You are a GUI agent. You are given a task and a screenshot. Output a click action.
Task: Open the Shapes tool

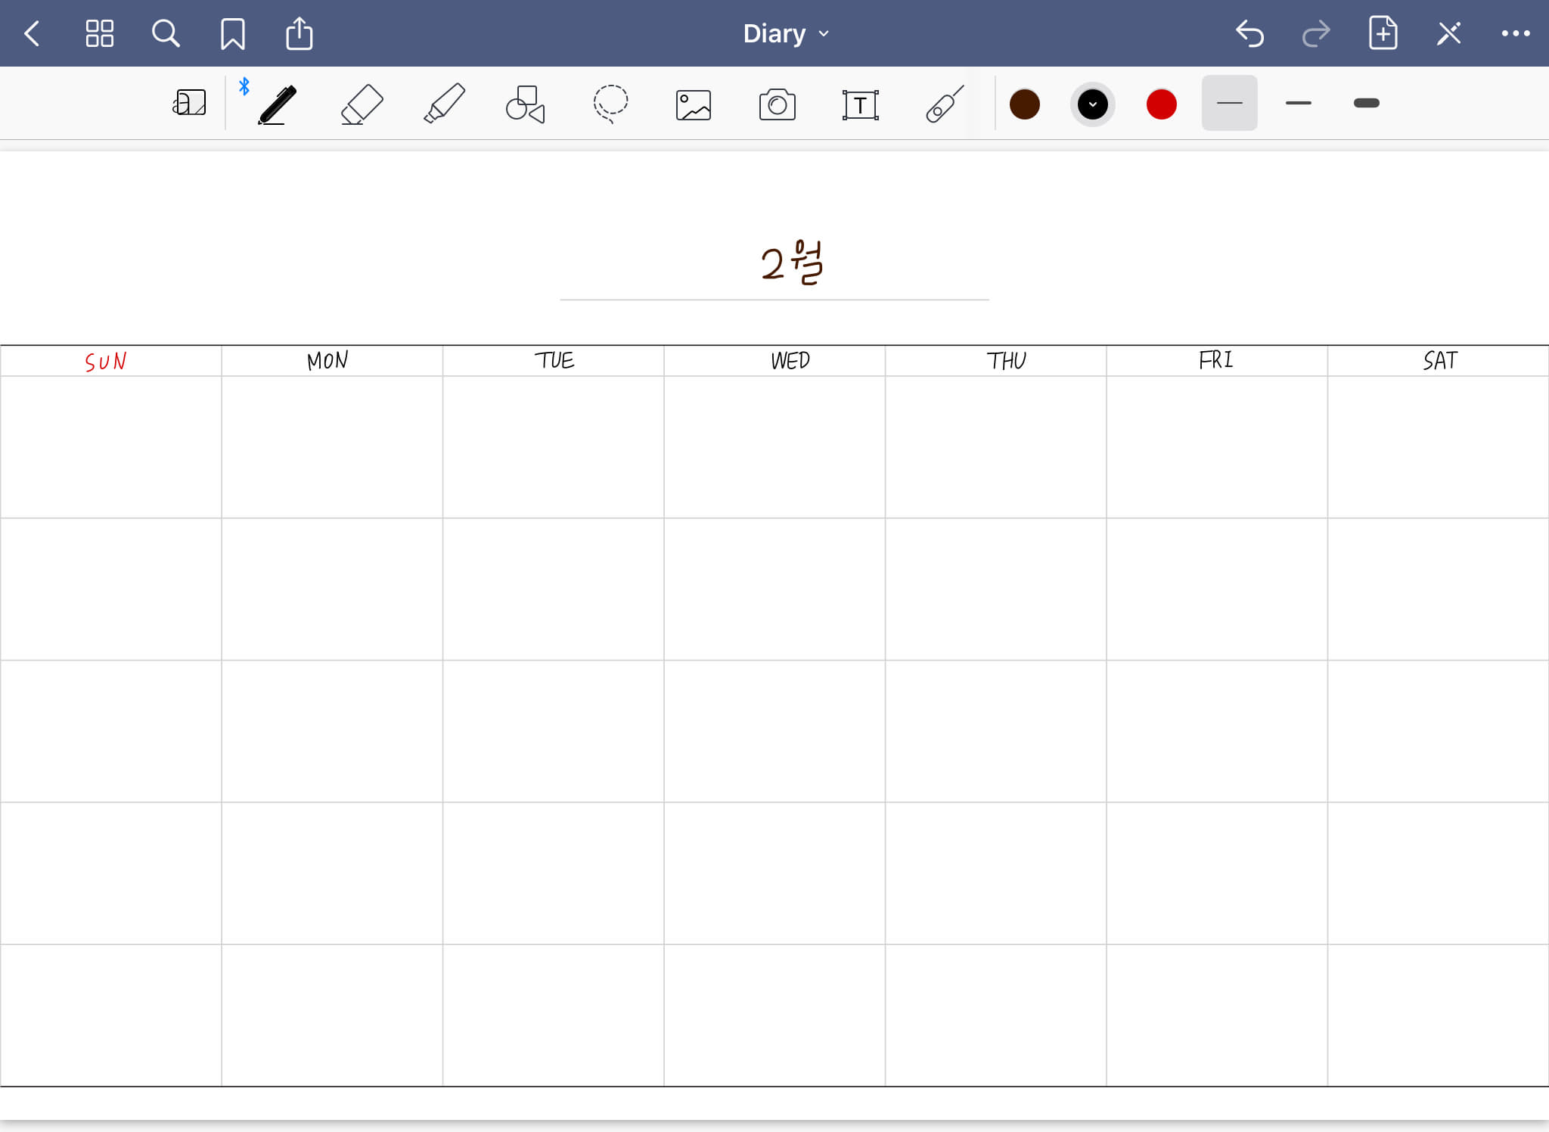coord(525,104)
